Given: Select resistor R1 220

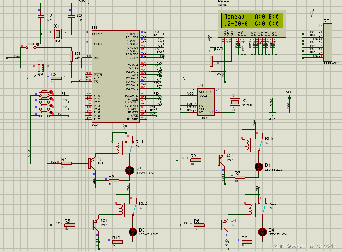Looking at the screenshot, I should coord(71,56).
